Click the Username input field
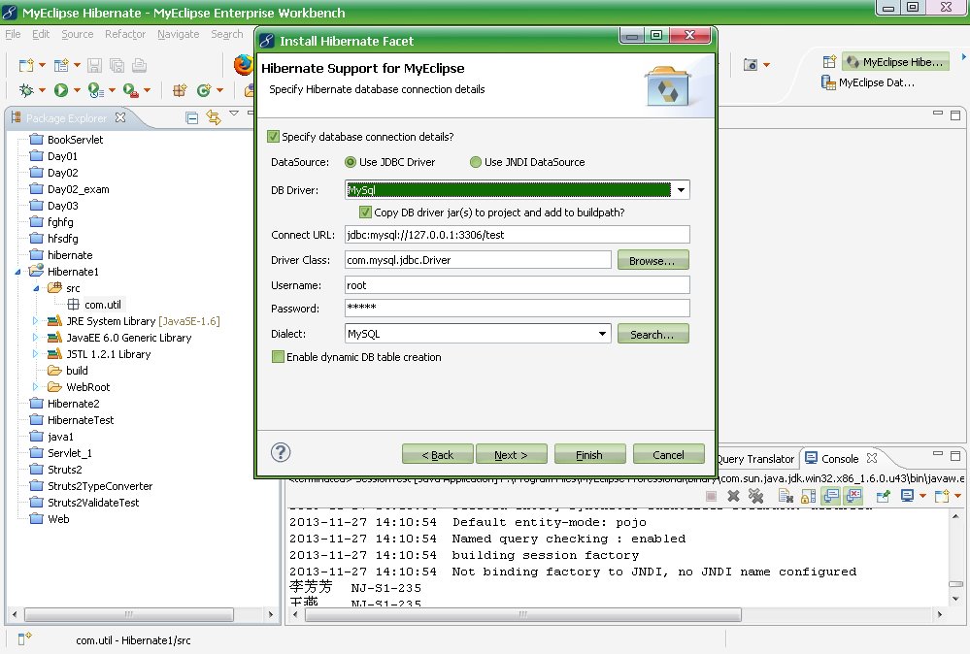Viewport: 970px width, 654px height. tap(518, 285)
